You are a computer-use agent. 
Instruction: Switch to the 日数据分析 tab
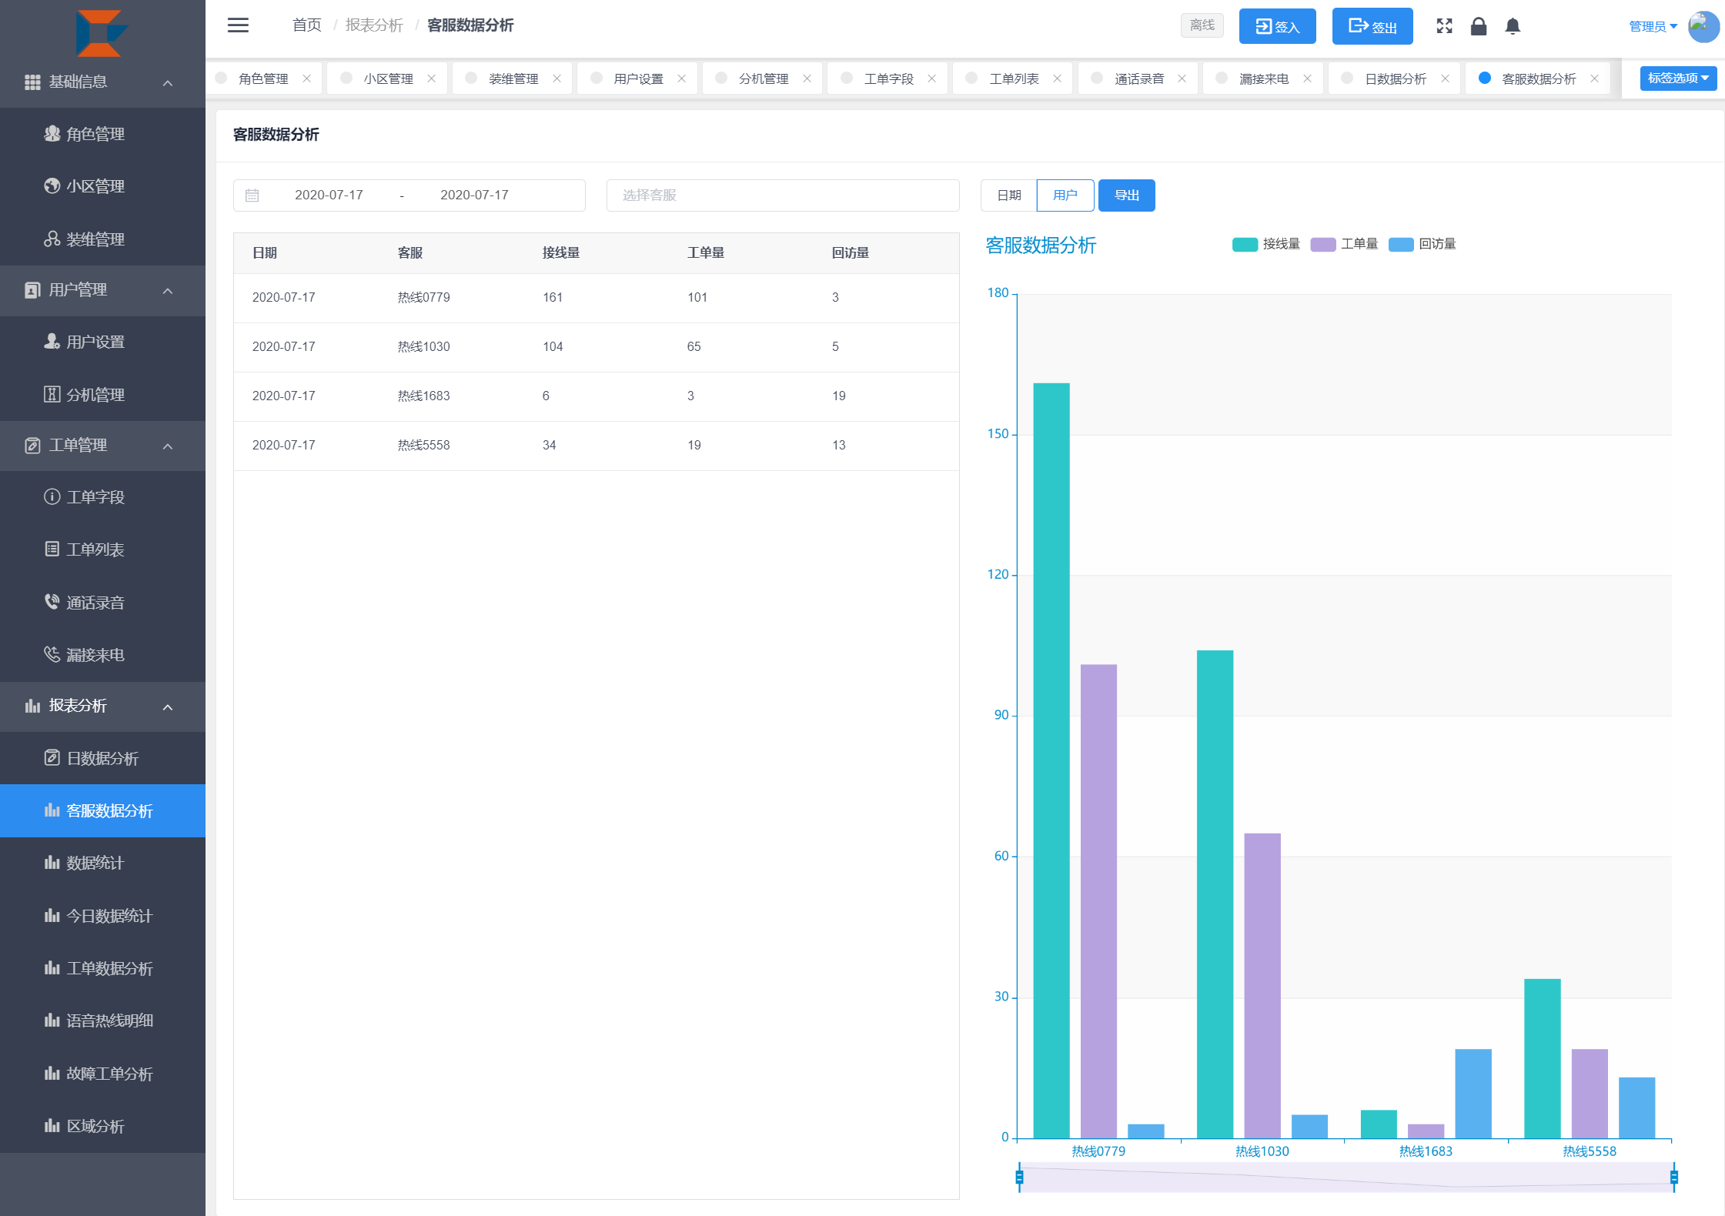[x=1395, y=79]
